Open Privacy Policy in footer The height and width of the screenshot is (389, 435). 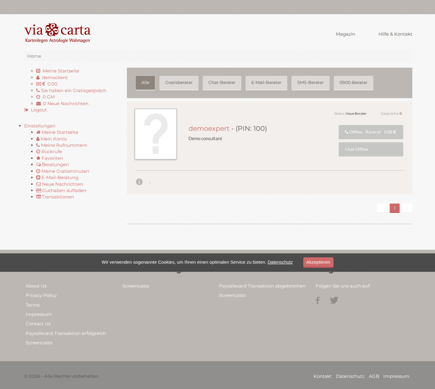(x=41, y=295)
